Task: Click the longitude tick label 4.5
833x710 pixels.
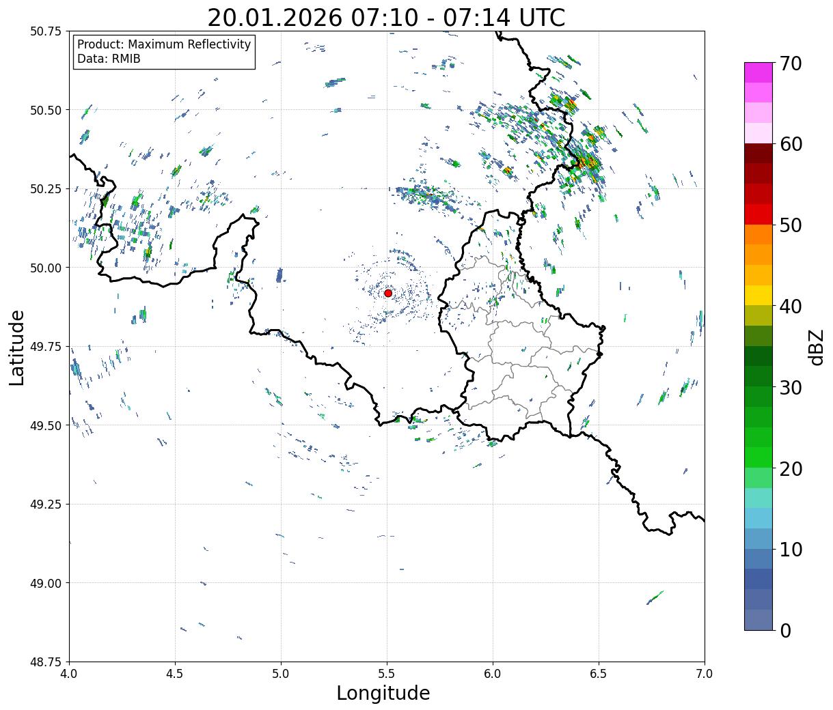Action: pyautogui.click(x=175, y=674)
